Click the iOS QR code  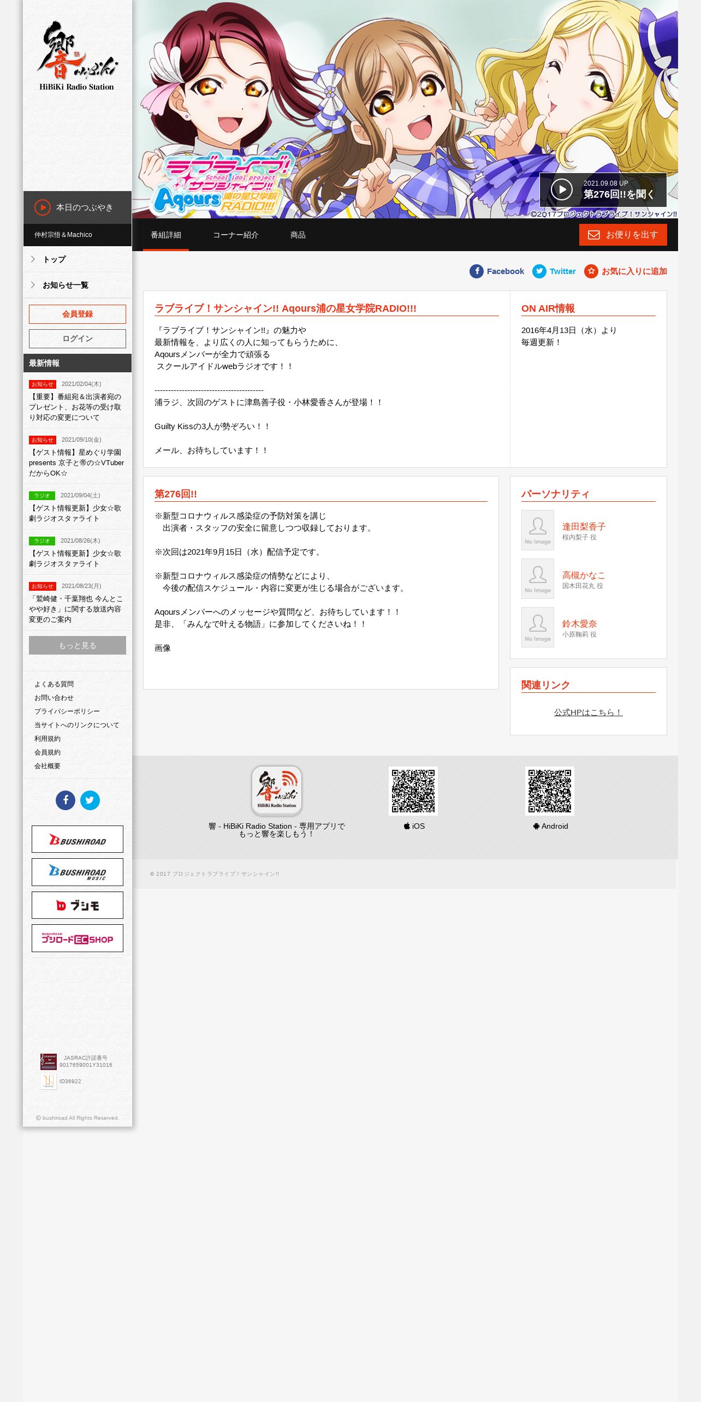tap(413, 791)
